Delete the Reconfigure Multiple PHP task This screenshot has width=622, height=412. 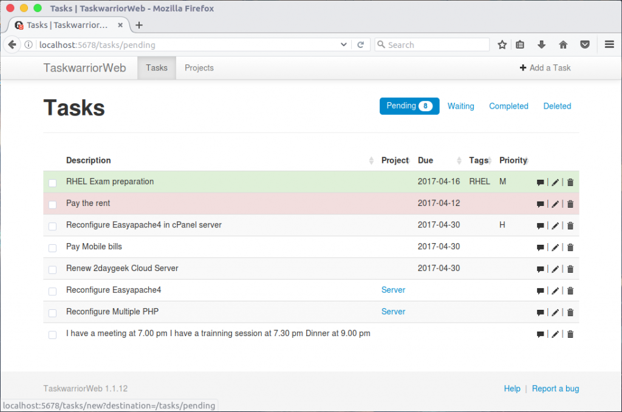[x=570, y=312]
